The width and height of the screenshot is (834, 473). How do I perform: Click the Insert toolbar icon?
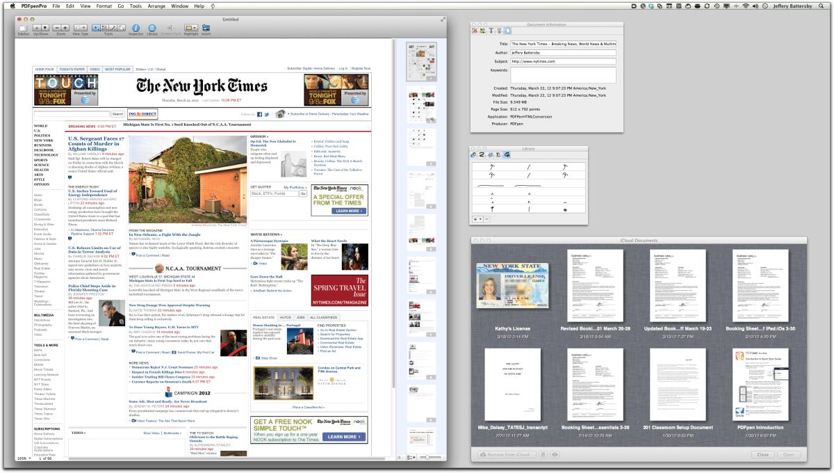click(x=206, y=29)
